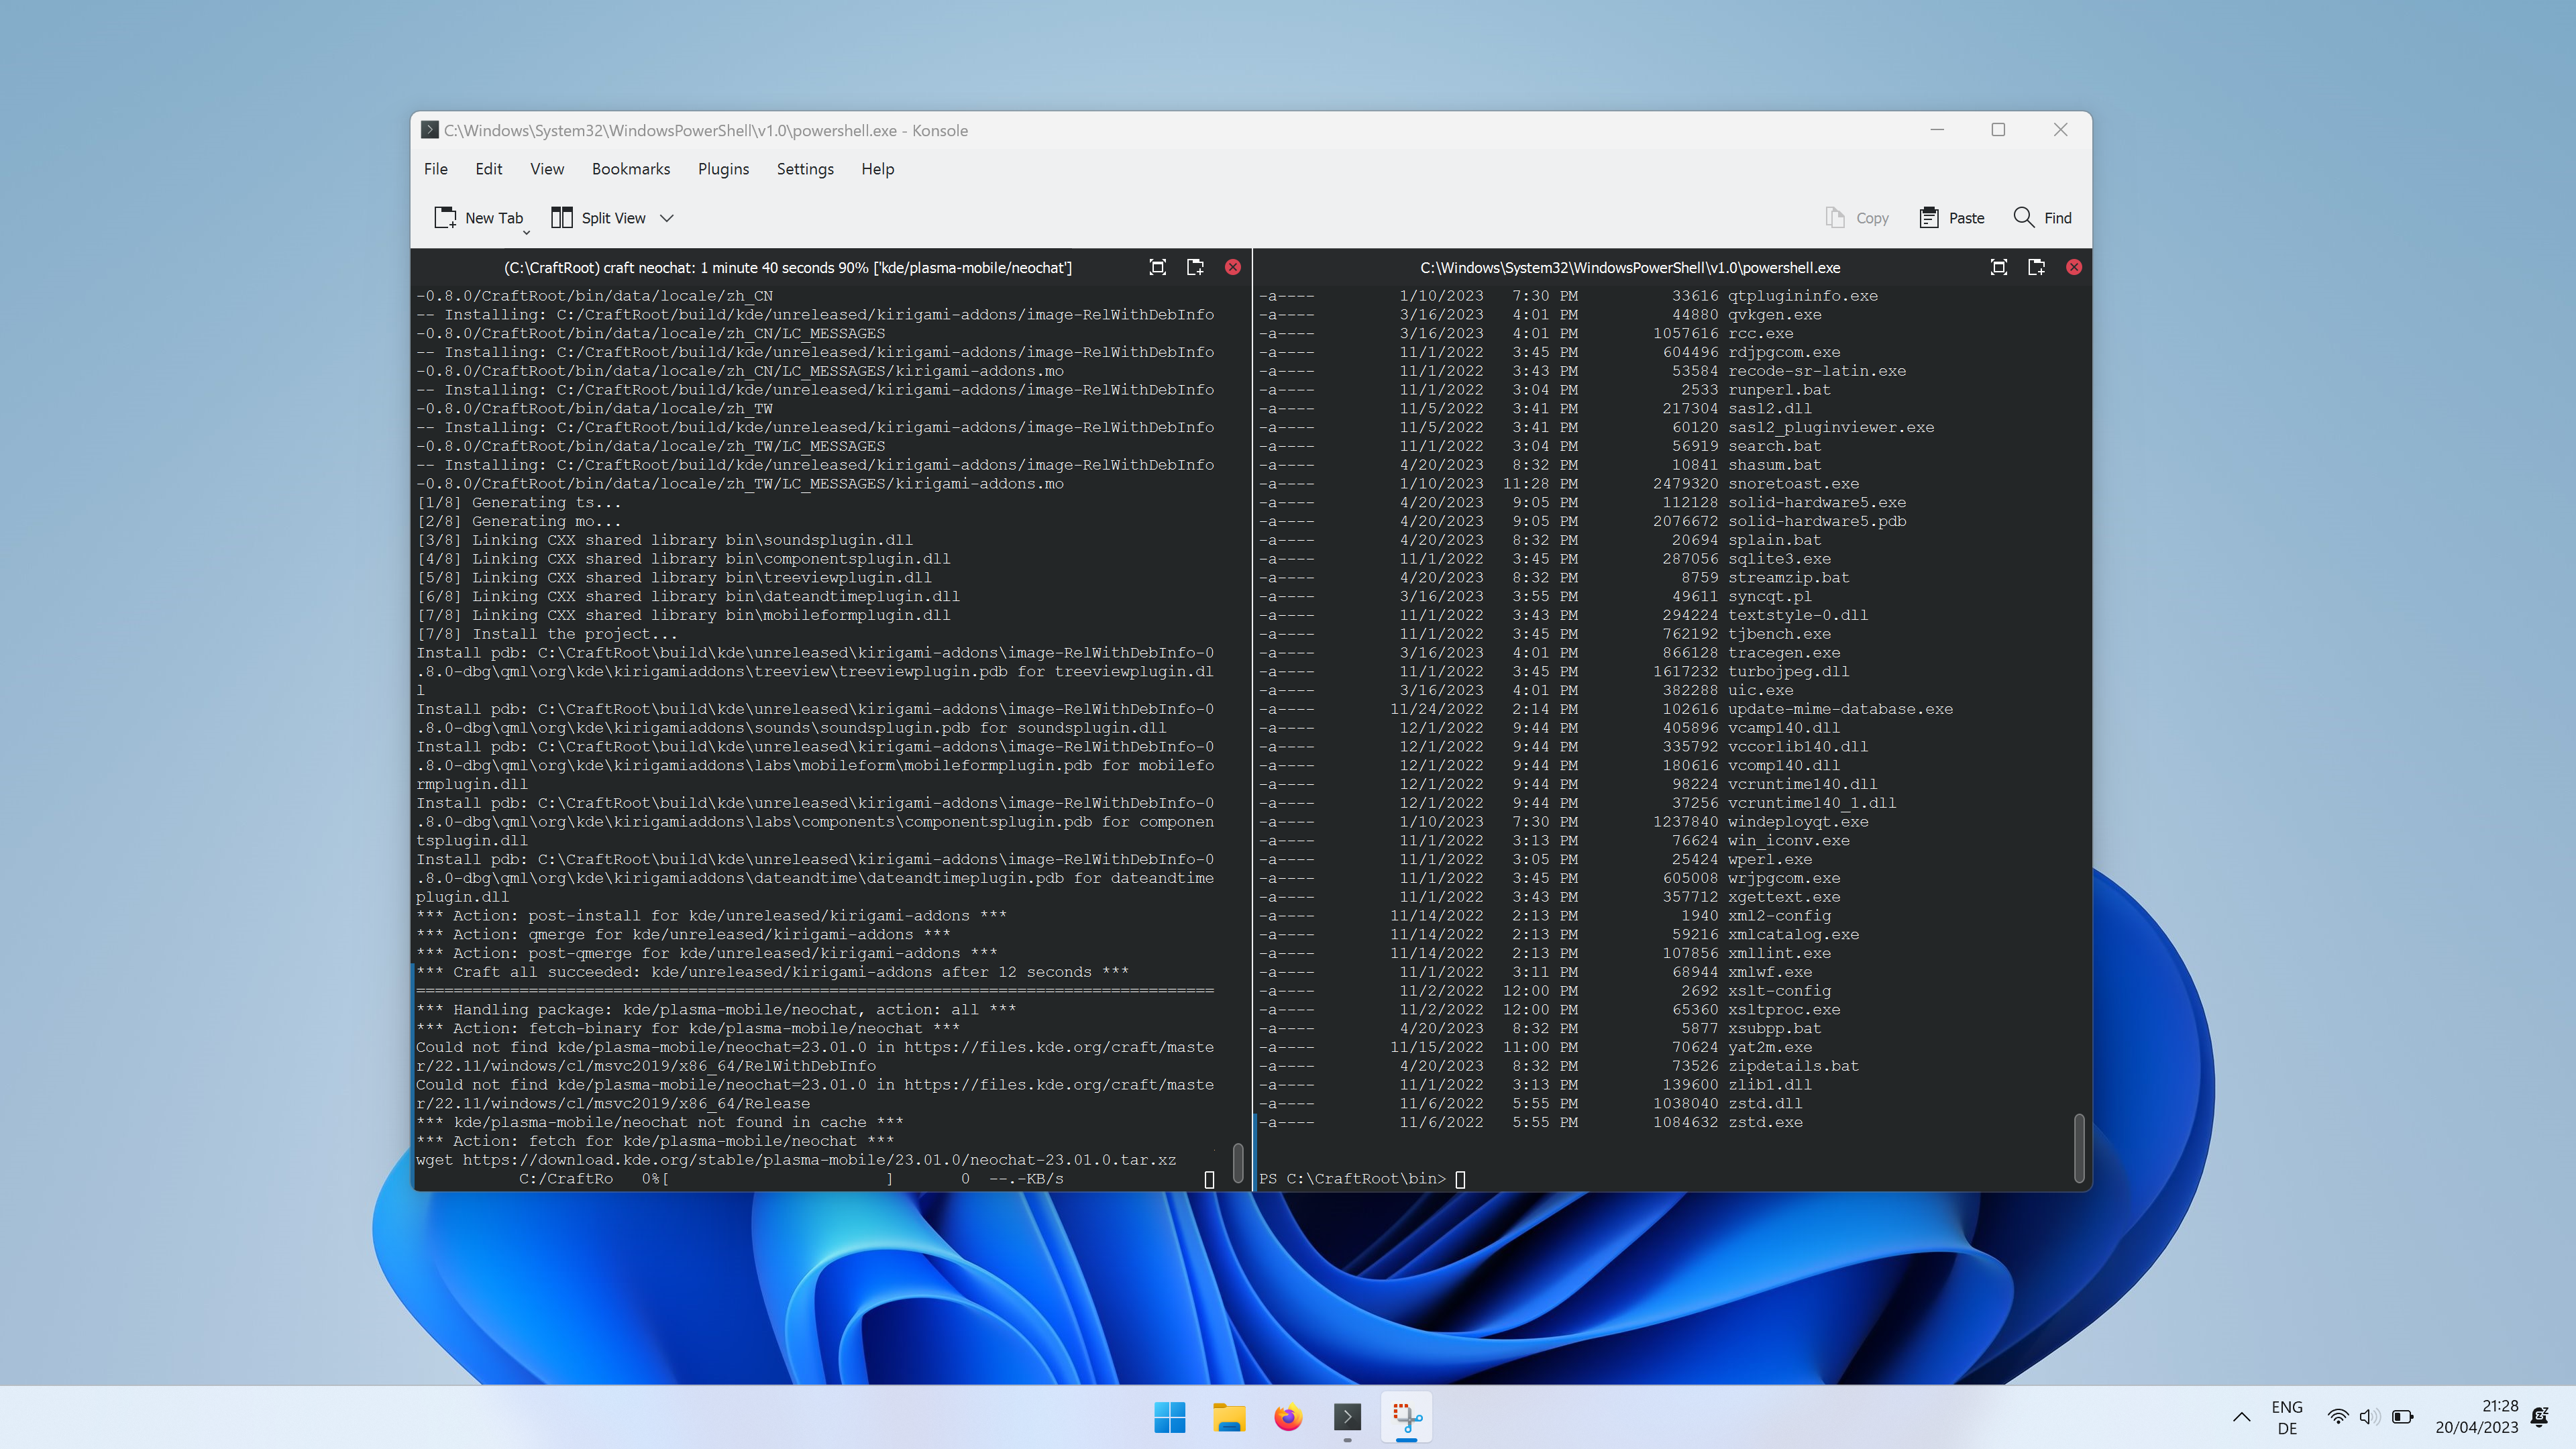Image resolution: width=2576 pixels, height=1449 pixels.
Task: Open the Split View dropdown arrow
Action: (667, 218)
